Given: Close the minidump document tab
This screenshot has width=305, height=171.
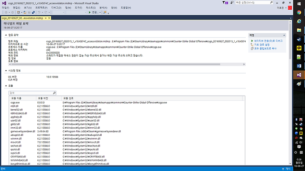Looking at the screenshot, I should [49, 18].
